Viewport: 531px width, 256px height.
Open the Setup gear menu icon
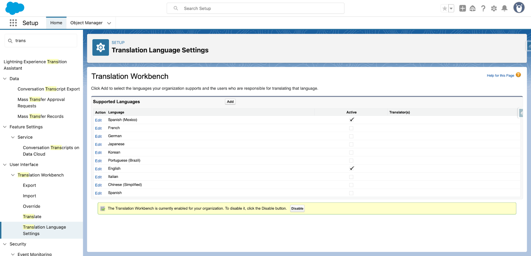[x=494, y=8]
